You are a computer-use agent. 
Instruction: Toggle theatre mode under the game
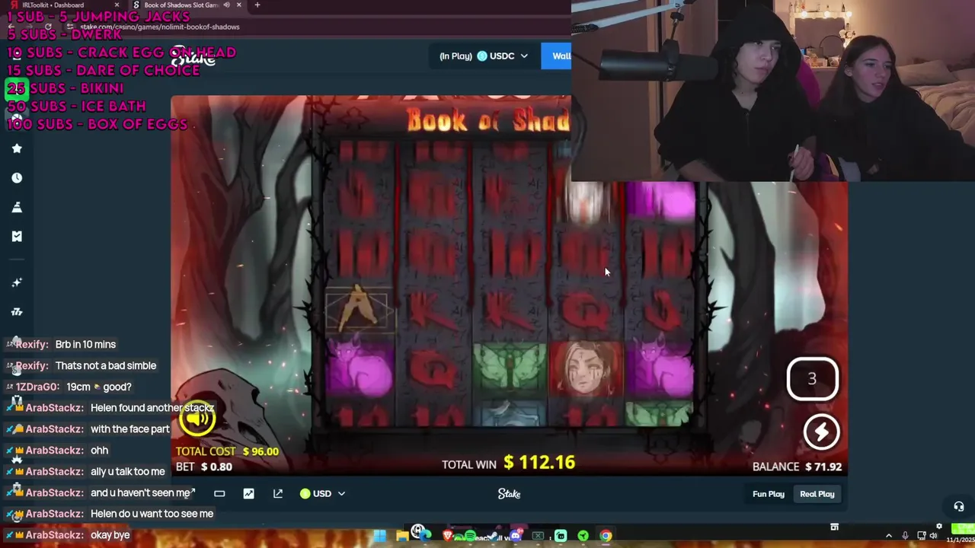(219, 494)
